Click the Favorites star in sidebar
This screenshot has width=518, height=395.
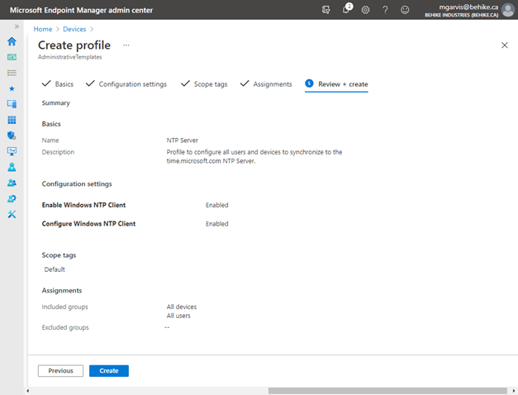pyautogui.click(x=12, y=88)
